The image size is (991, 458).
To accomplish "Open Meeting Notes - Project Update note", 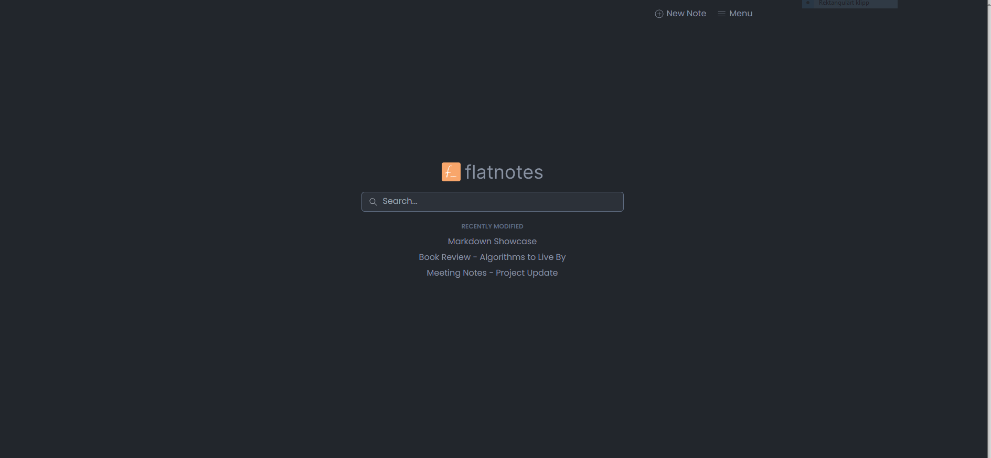I will point(492,273).
